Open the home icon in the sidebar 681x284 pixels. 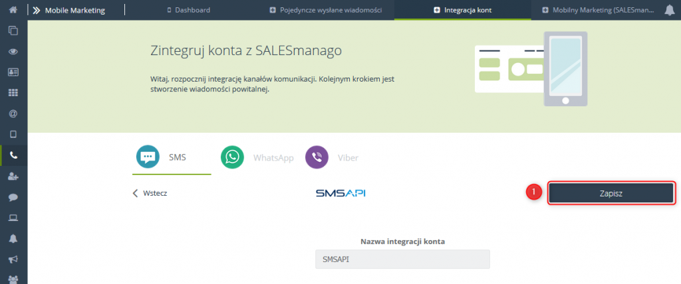(x=13, y=9)
